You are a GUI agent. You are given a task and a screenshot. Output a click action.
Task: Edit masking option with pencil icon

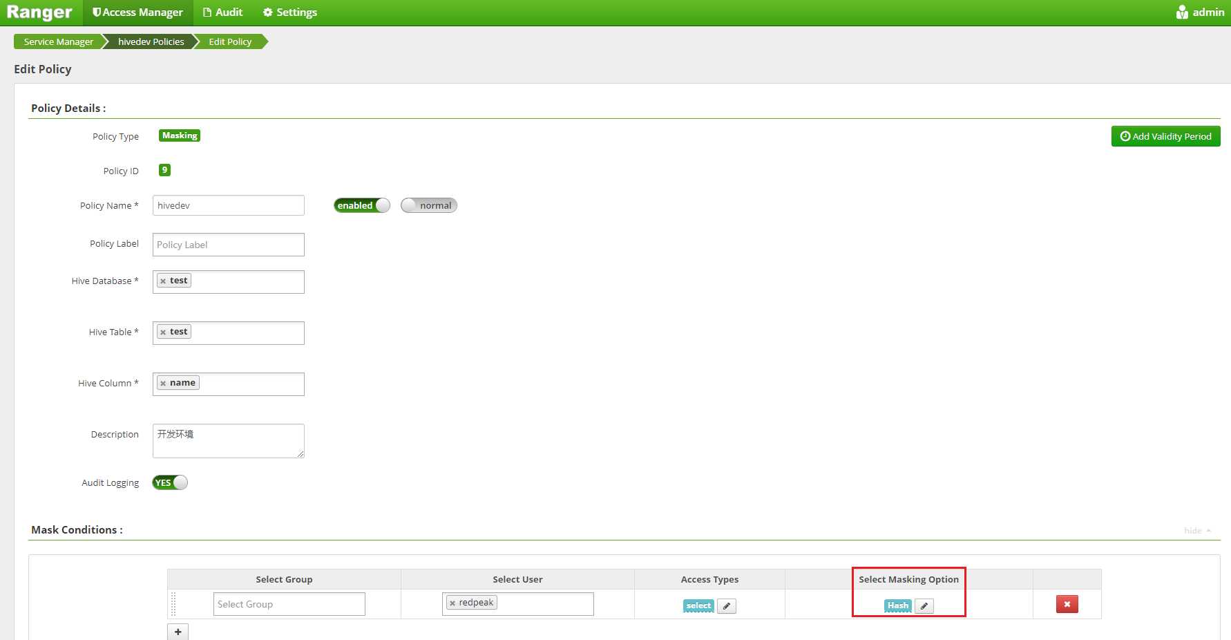[924, 606]
